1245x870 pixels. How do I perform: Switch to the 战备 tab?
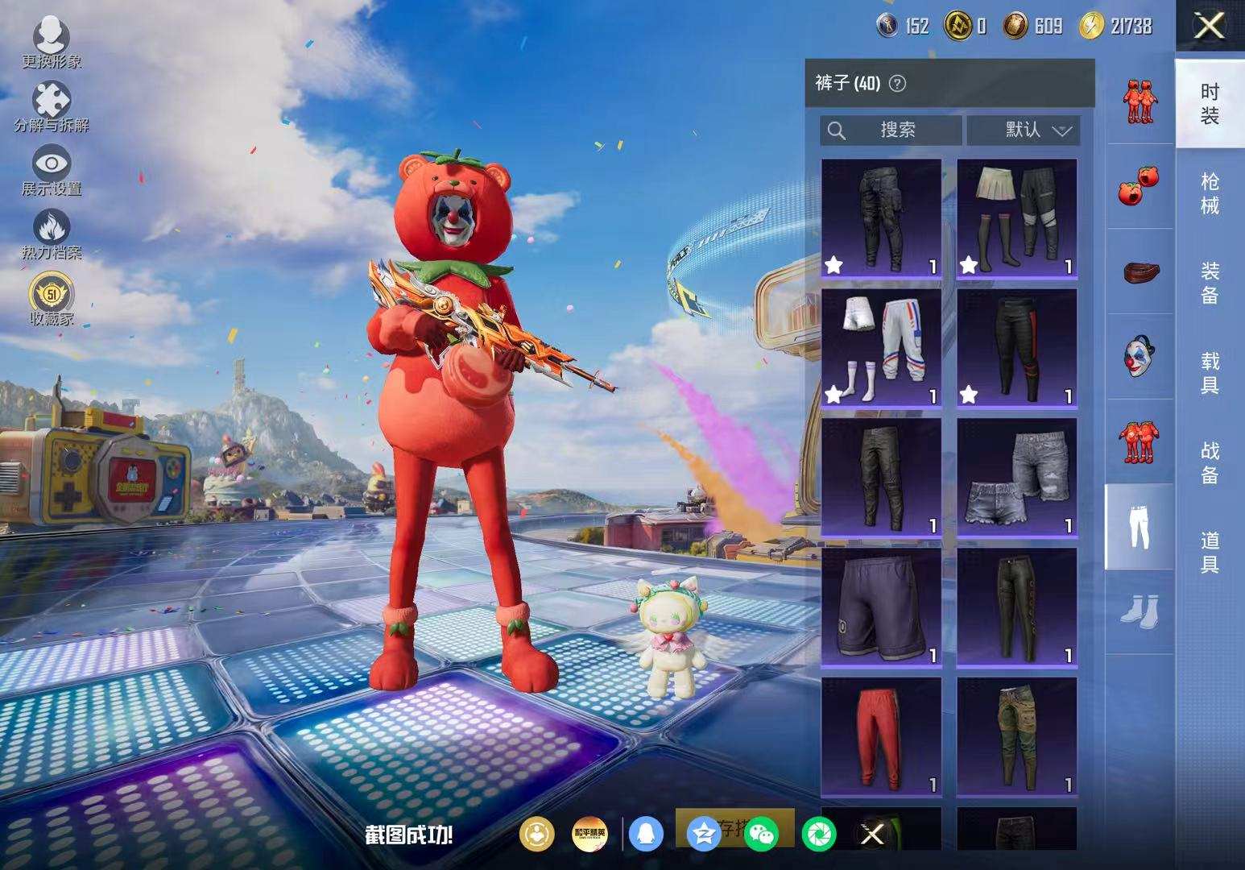tap(1210, 462)
